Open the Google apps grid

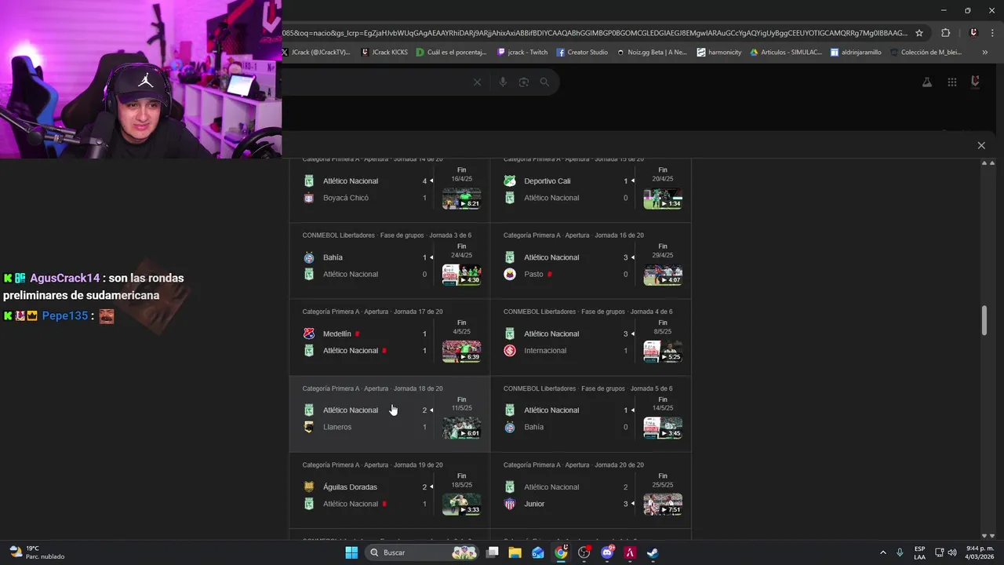[952, 82]
